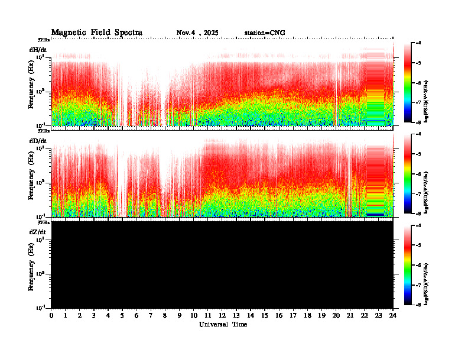Select hour tick label 9 on time axis
Image resolution: width=468 pixels, height=362 pixels.
coord(180,315)
